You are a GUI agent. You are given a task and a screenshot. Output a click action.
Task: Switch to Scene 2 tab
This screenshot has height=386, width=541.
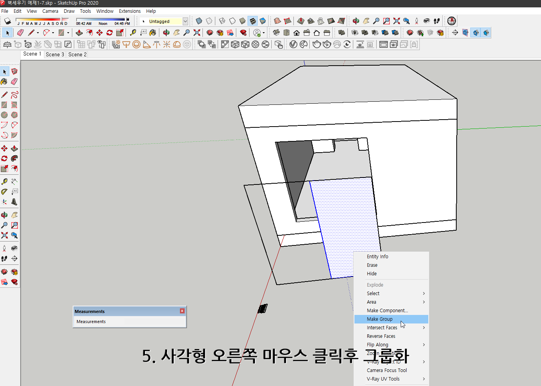(x=77, y=54)
